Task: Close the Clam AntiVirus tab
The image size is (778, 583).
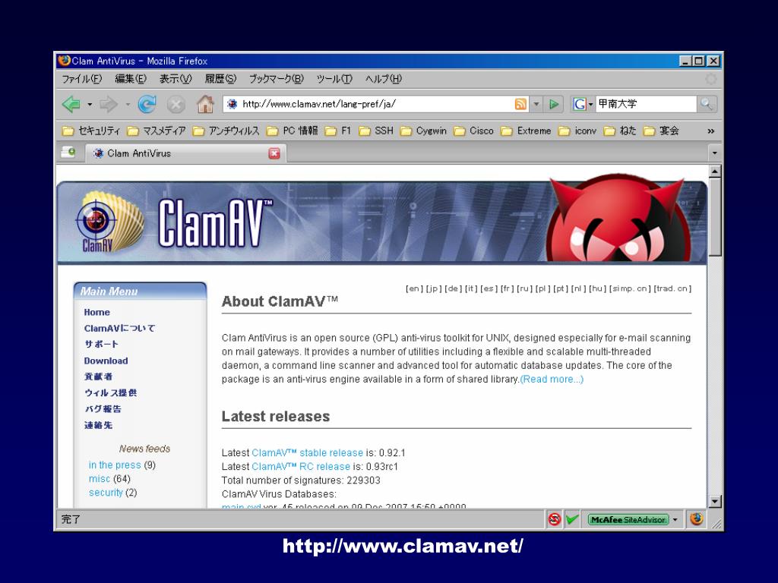Action: click(x=274, y=153)
